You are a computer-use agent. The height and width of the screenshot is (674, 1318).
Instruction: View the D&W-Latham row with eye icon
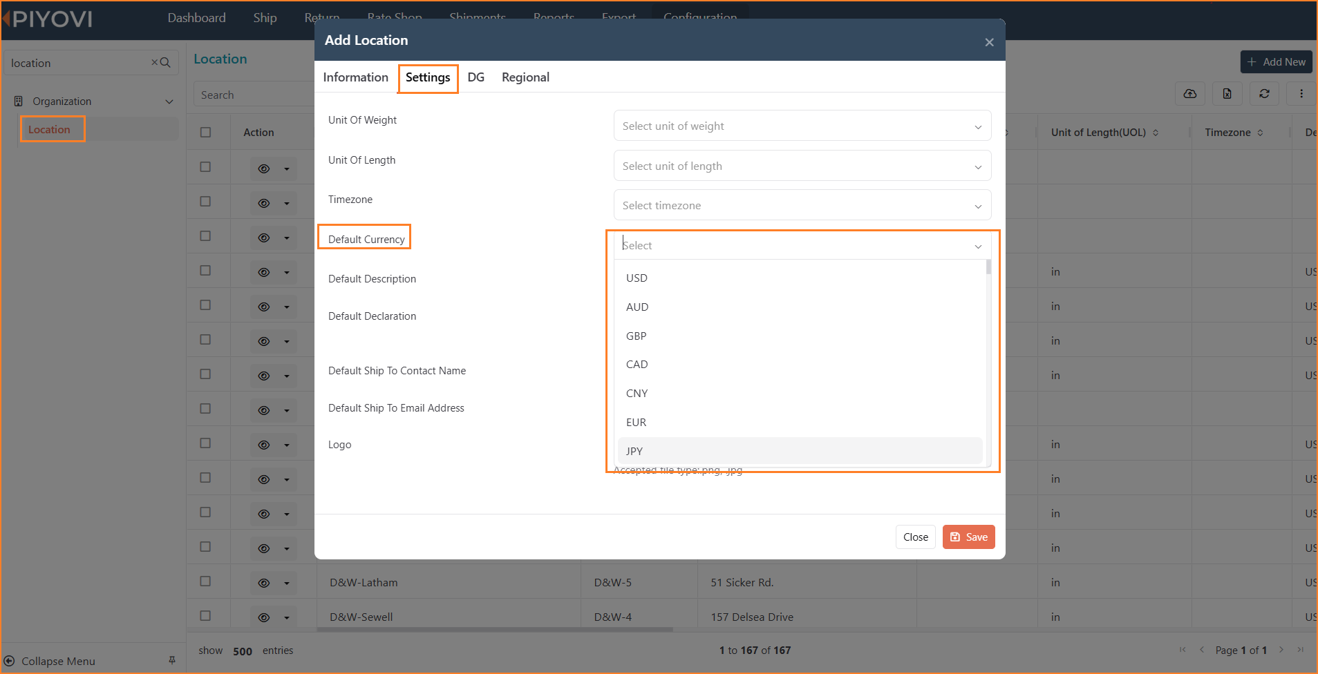tap(264, 583)
